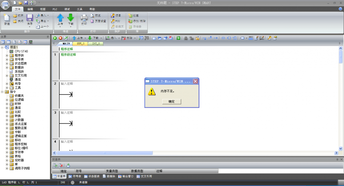Image resolution: width=344 pixels, height=186 pixels.
Task: Click the 上一个 button in ribbon
Action: [42, 26]
